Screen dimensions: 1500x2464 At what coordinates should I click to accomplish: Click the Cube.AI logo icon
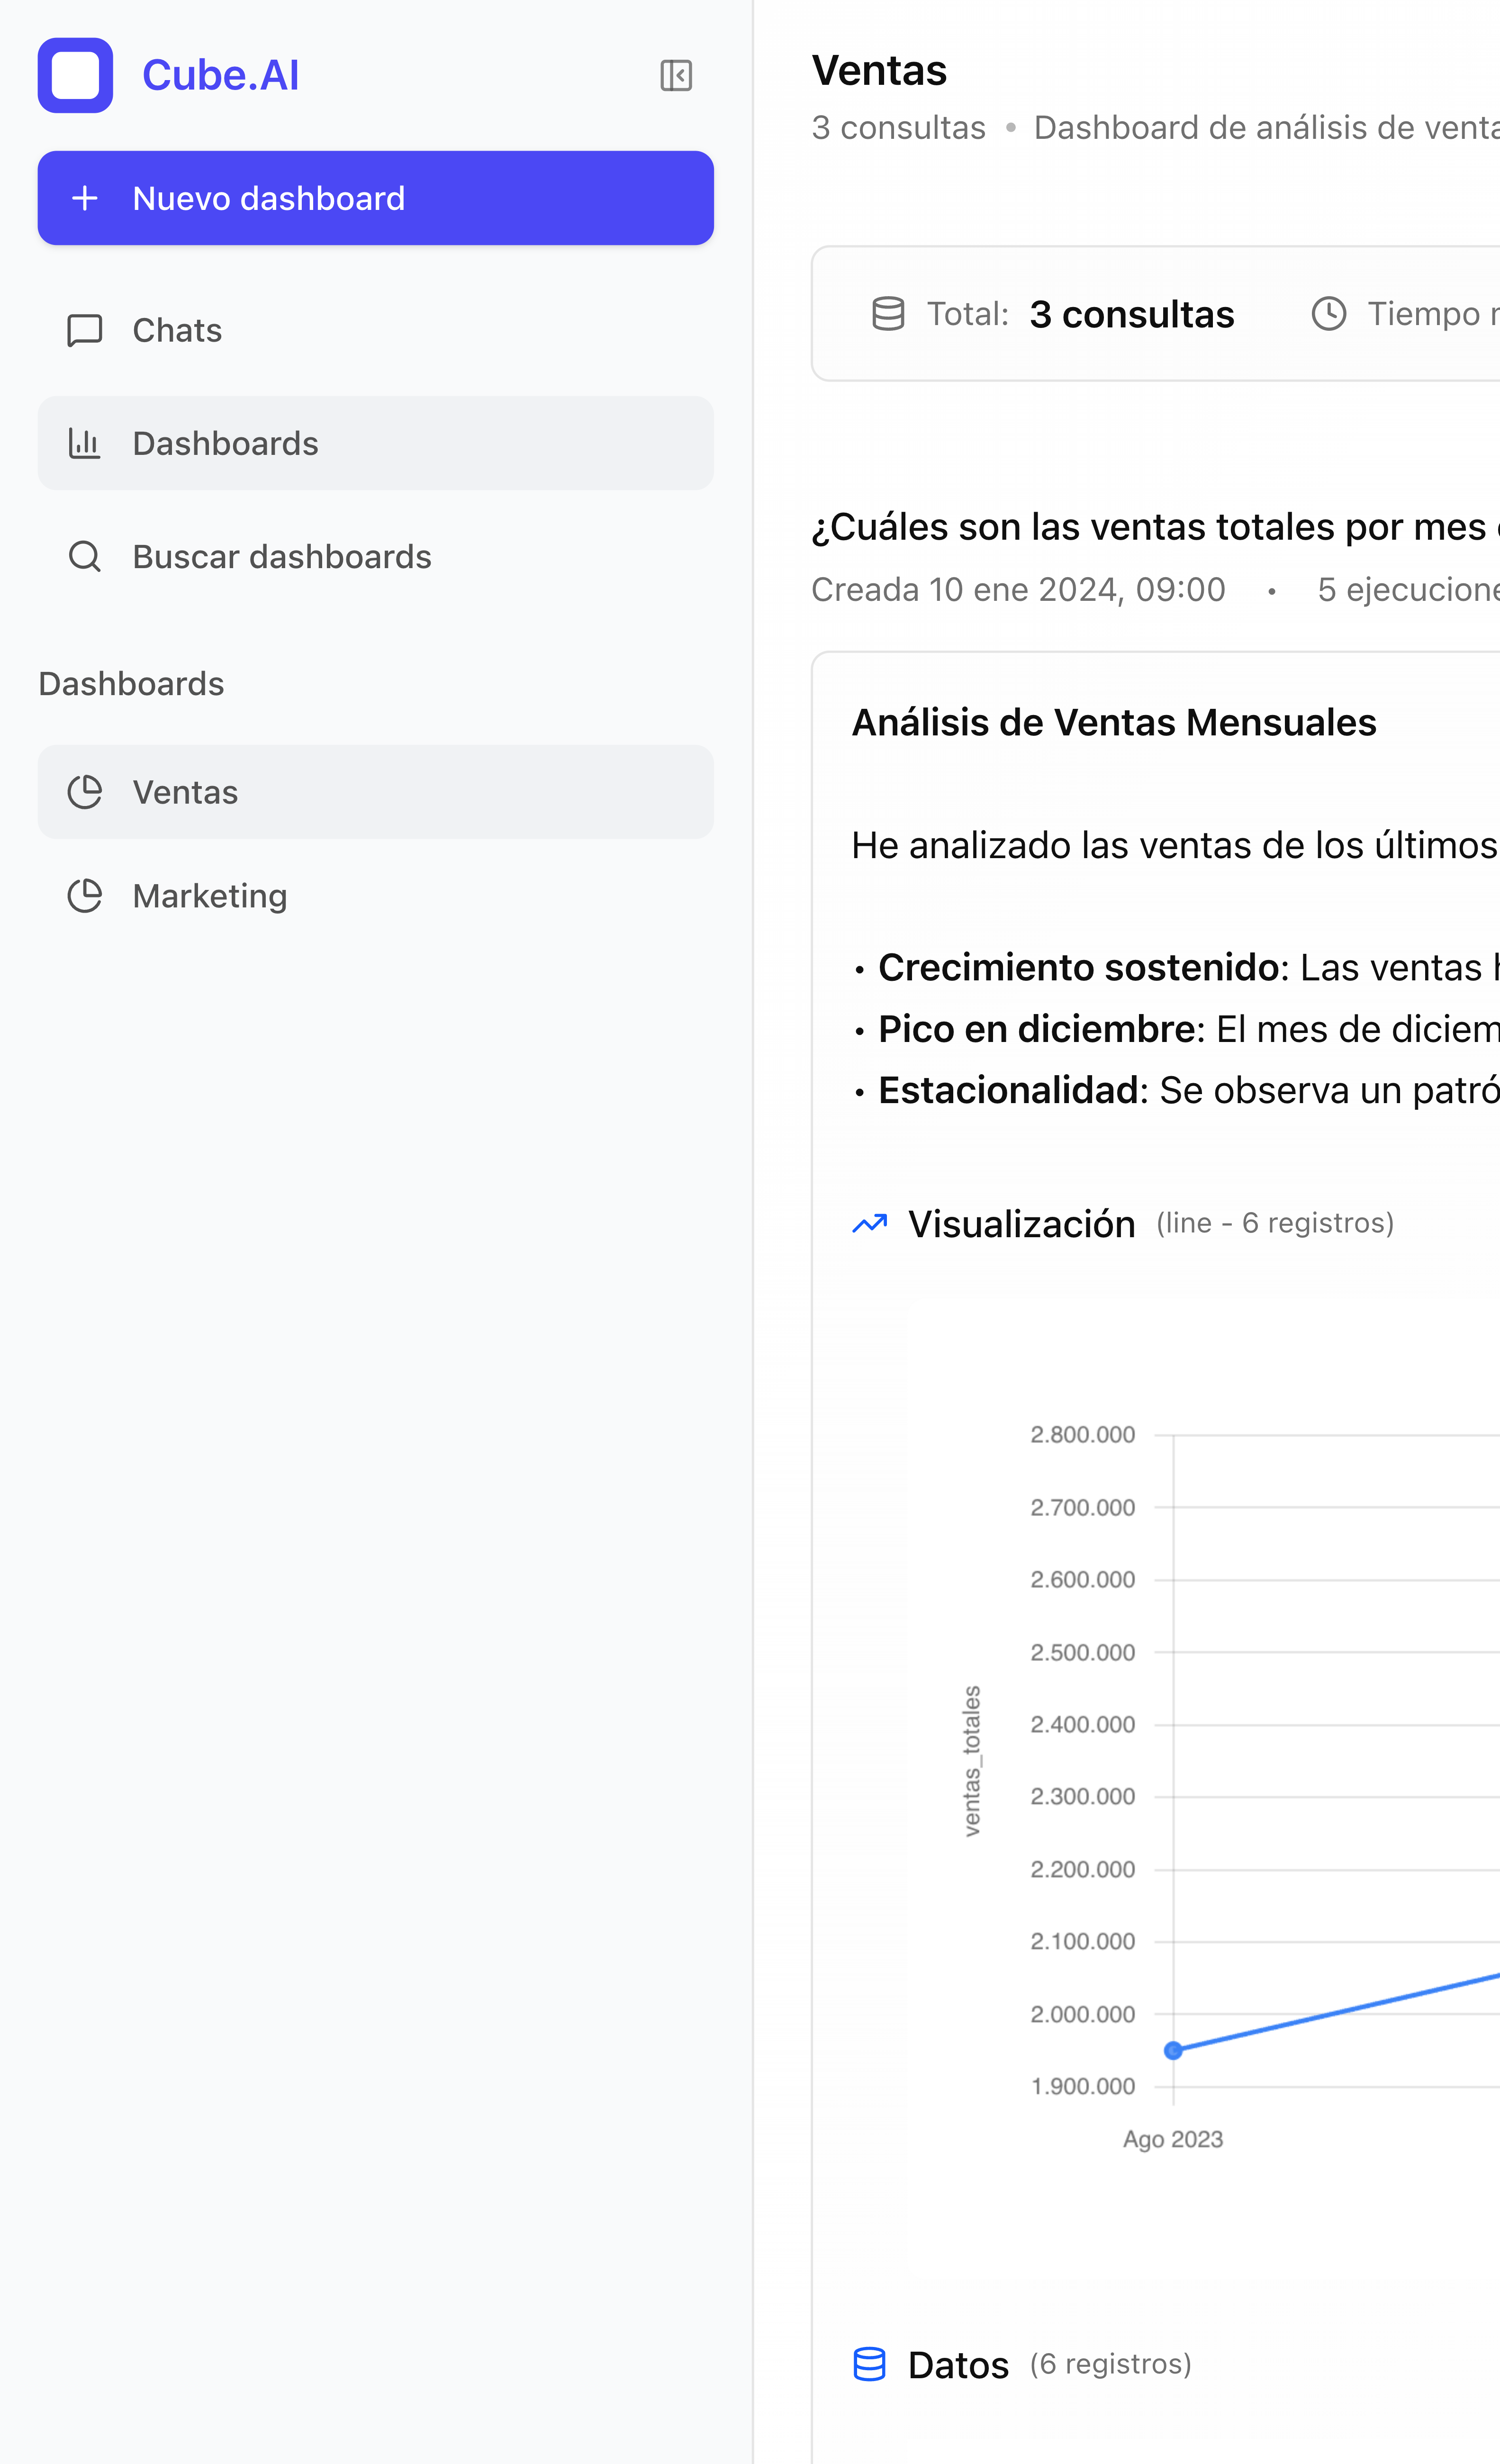tap(75, 75)
